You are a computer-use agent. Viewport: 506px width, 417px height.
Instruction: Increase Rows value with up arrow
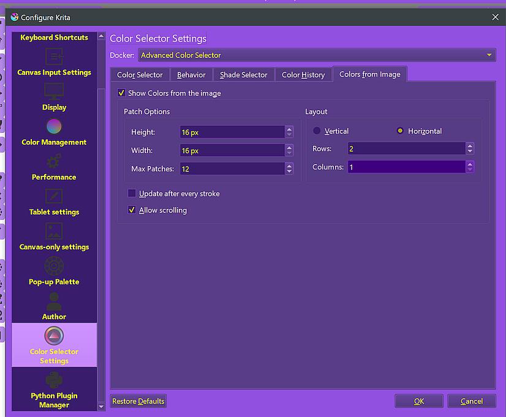coord(470,146)
